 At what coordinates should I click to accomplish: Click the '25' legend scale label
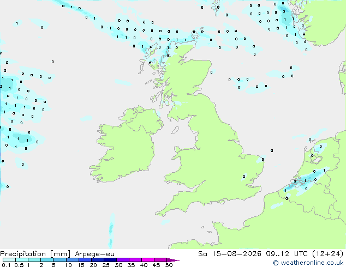(x=106, y=265)
